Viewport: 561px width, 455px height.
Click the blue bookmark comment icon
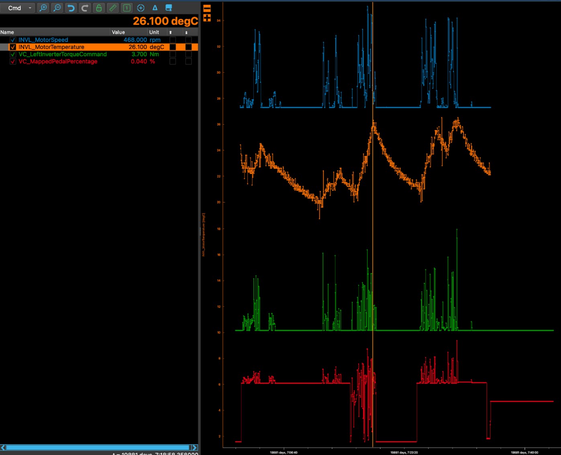(169, 8)
